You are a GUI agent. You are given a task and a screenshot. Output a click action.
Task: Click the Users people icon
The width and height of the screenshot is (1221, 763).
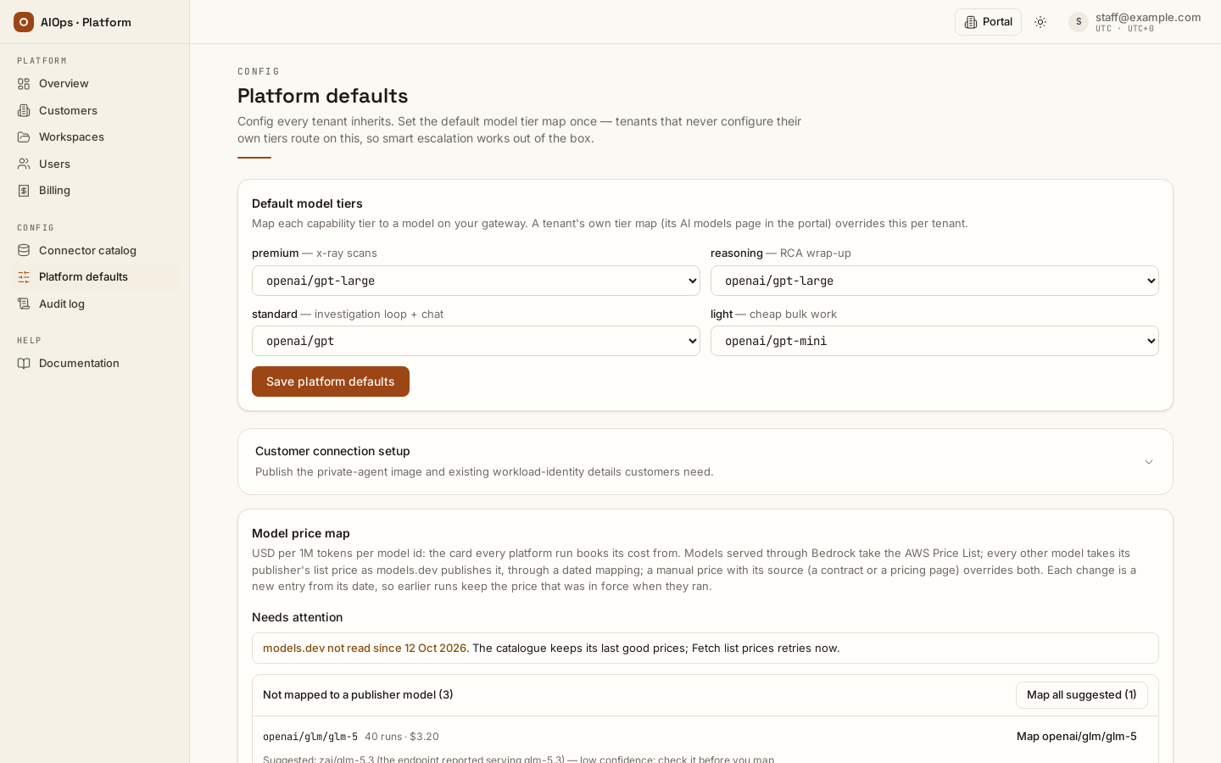(x=24, y=164)
